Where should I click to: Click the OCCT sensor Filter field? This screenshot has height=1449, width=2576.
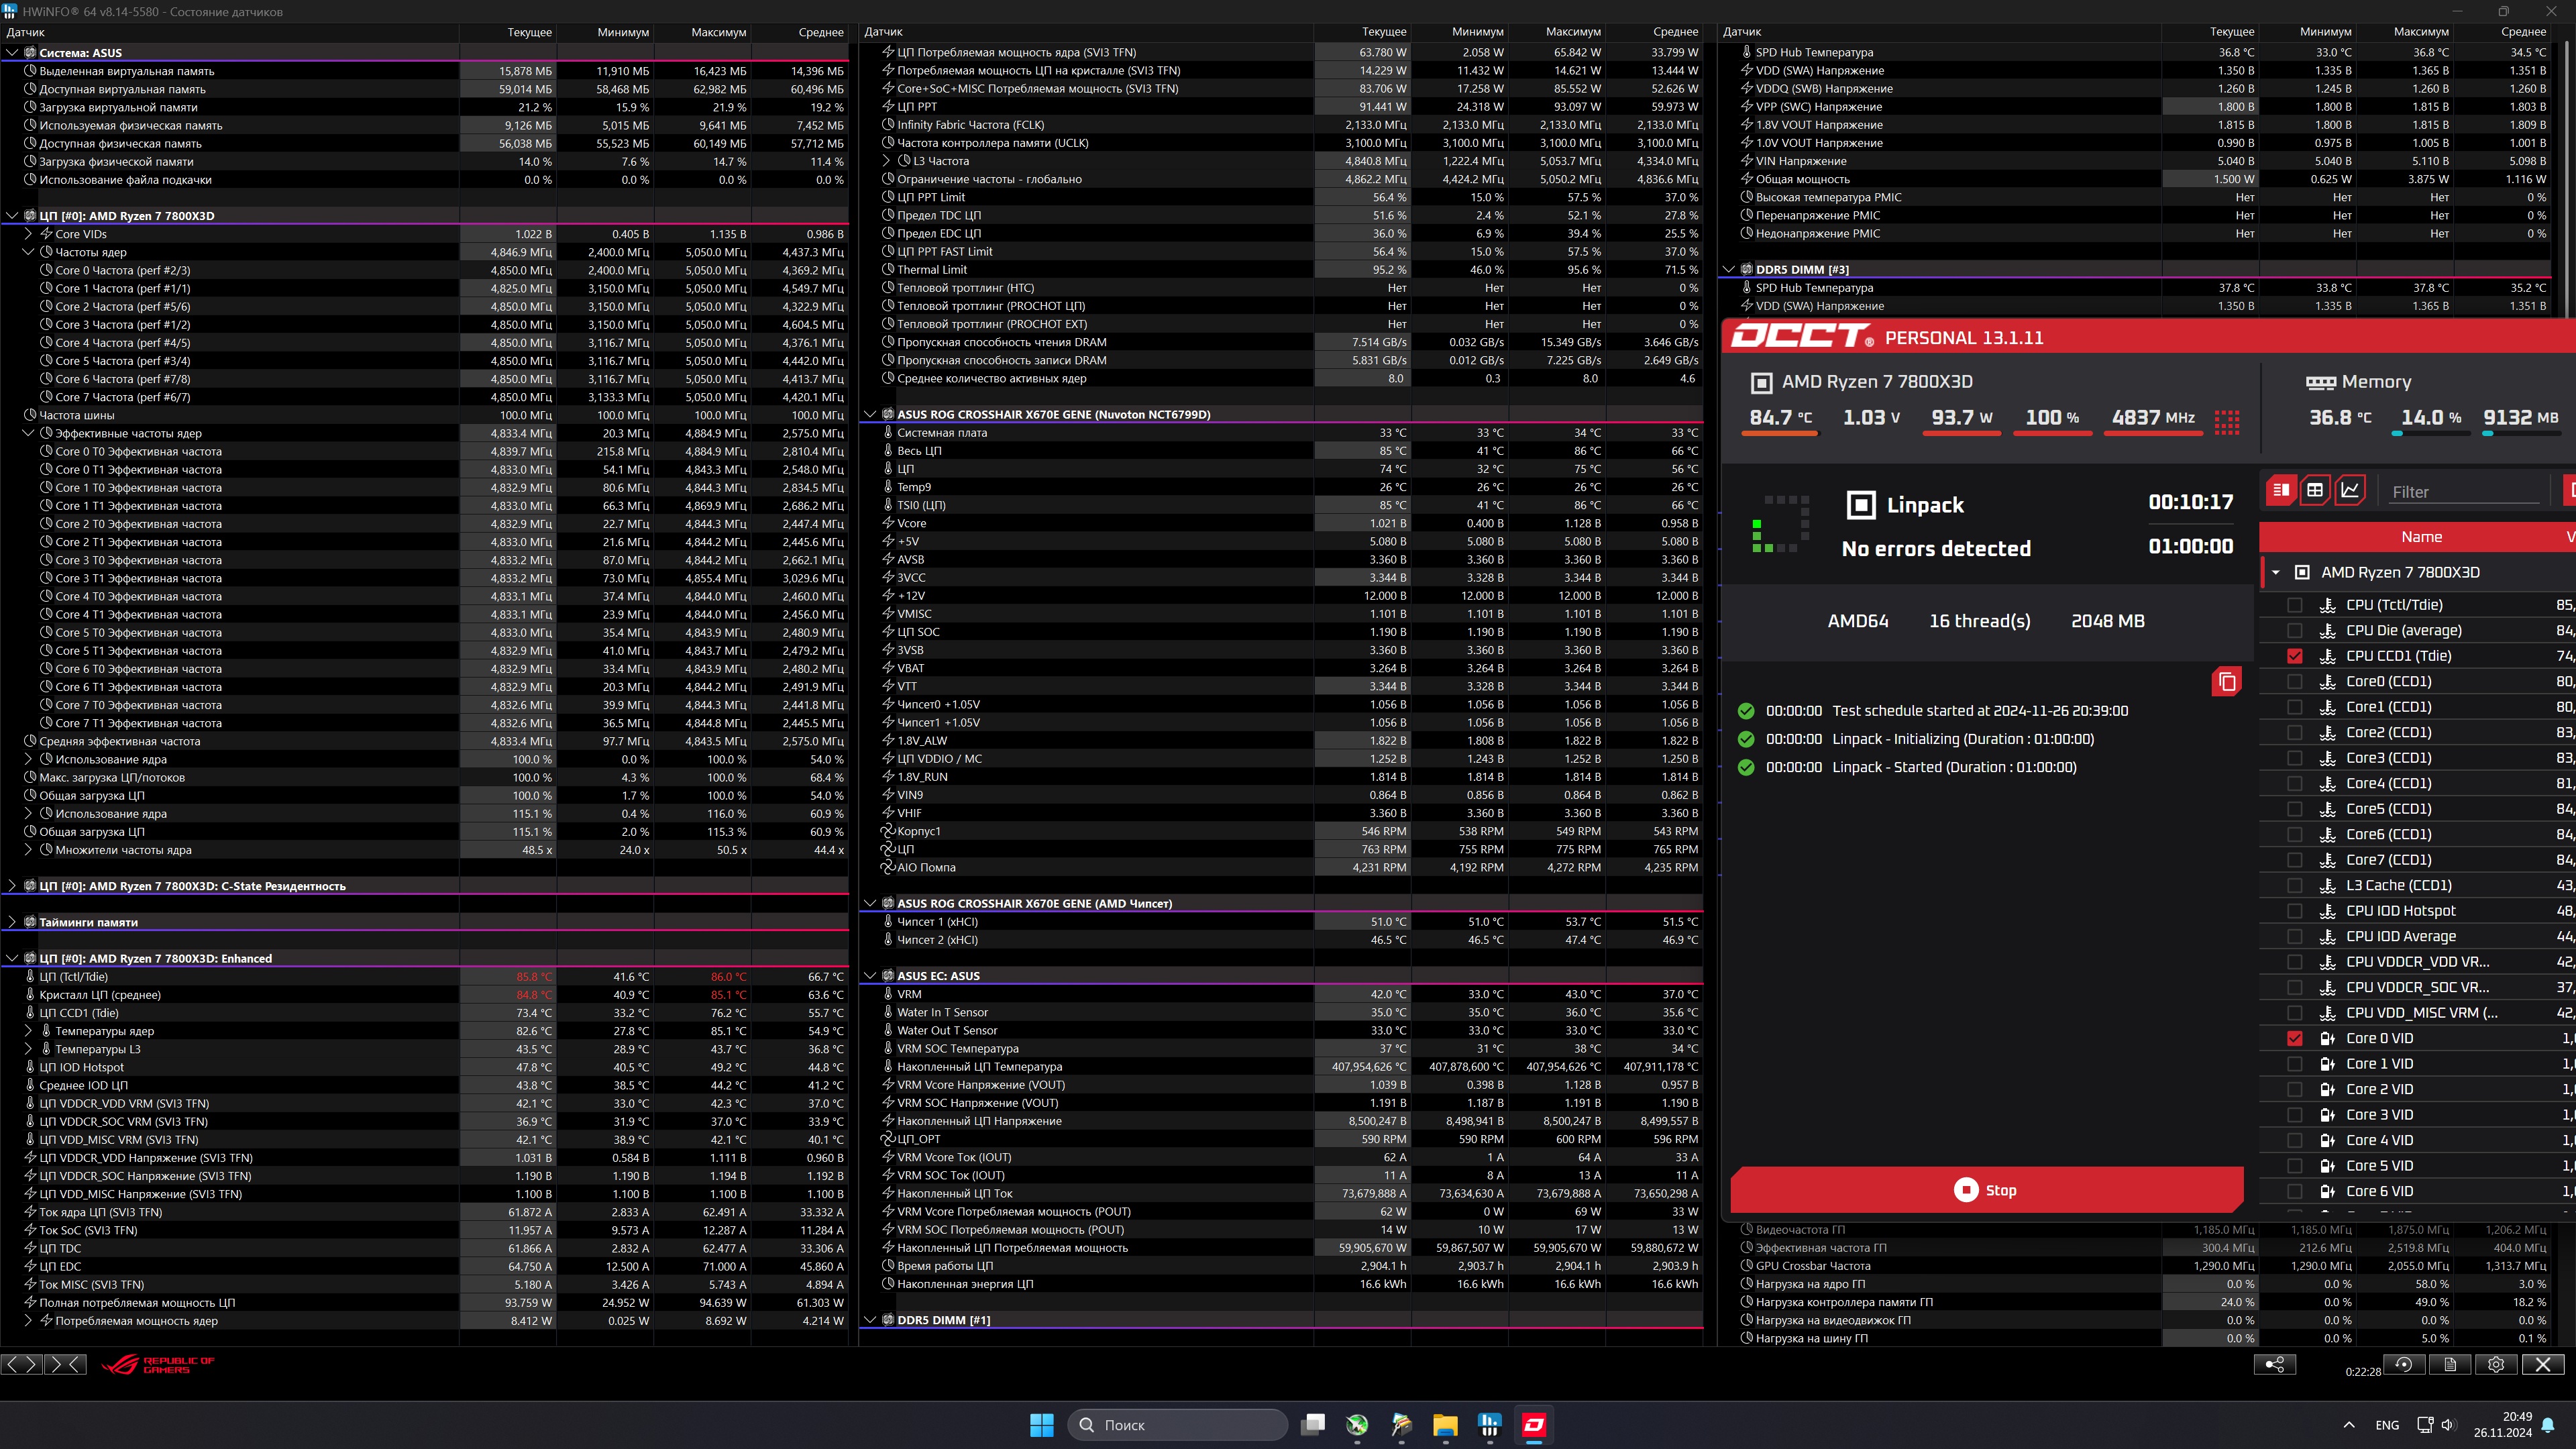[x=2463, y=492]
